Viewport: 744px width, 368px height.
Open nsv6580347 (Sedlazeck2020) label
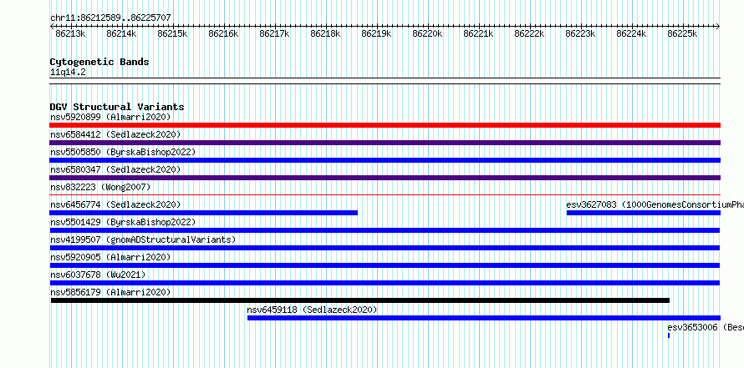[x=115, y=169]
